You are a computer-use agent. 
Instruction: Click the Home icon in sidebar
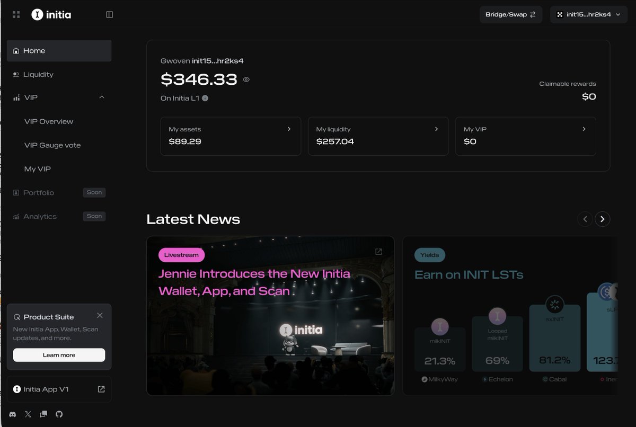16,51
